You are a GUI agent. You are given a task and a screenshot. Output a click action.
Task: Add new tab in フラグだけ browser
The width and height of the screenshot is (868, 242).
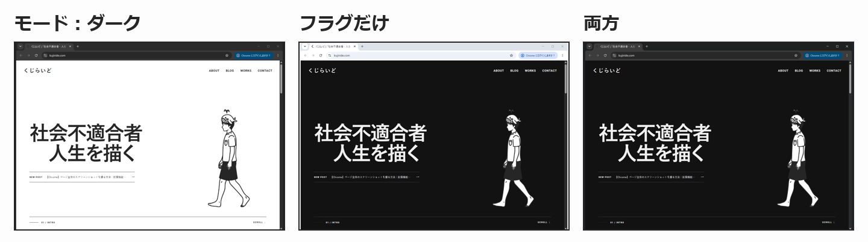coord(362,46)
